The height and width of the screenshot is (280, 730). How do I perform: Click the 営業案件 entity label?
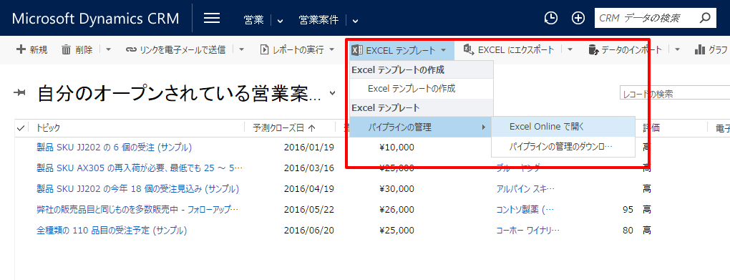319,19
